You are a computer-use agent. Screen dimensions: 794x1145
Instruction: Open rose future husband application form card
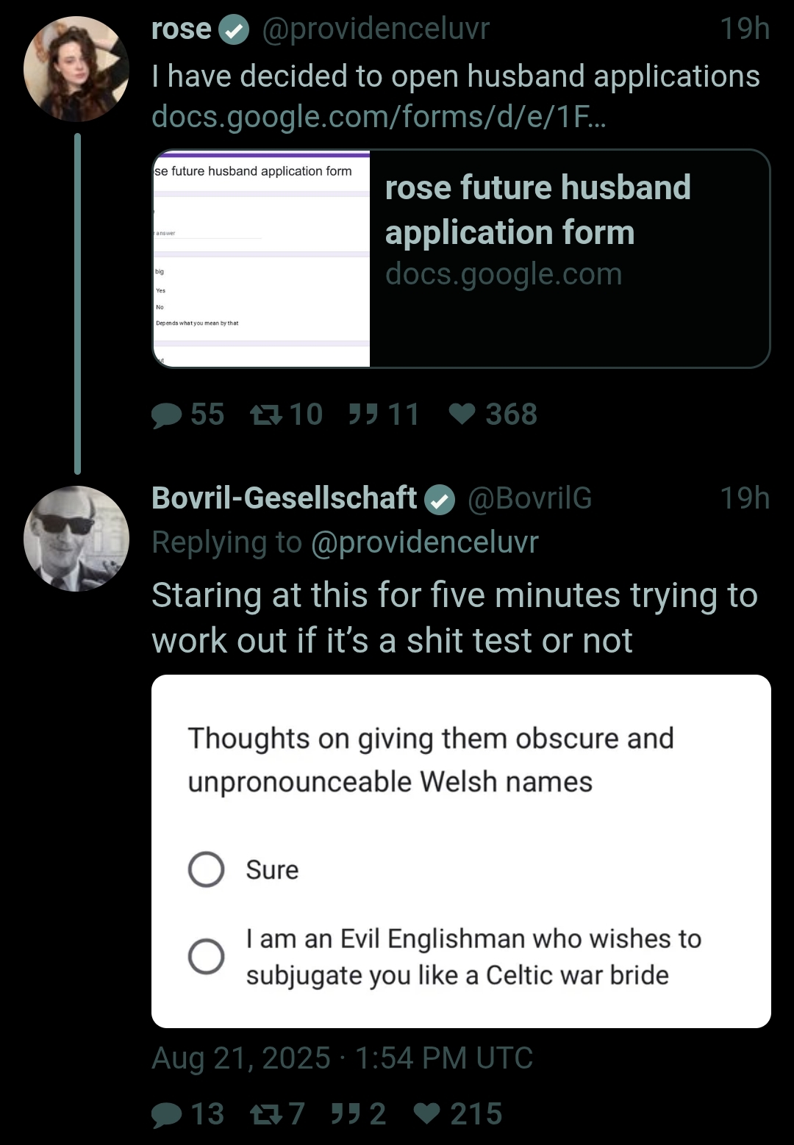coord(461,258)
